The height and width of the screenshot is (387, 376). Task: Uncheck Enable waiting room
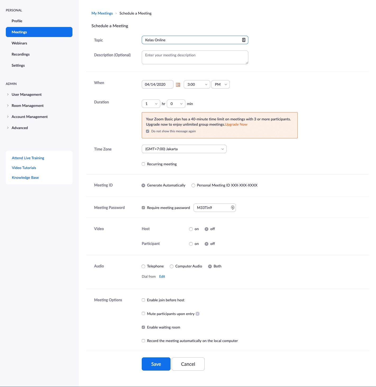point(143,327)
